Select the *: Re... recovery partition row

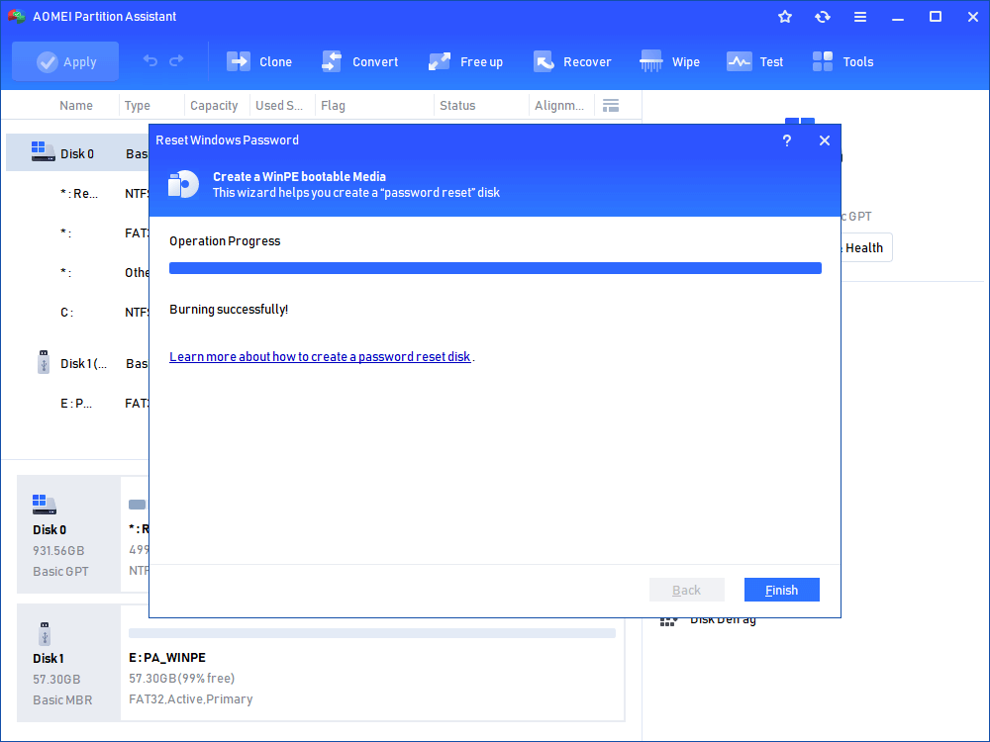tap(77, 194)
